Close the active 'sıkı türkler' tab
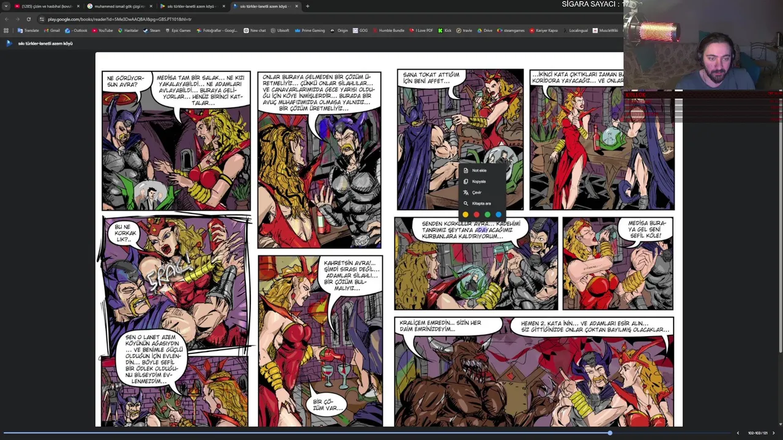Screen dimensions: 783x440 (297, 6)
